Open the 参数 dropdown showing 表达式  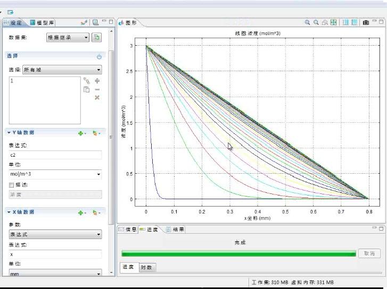tap(55, 234)
